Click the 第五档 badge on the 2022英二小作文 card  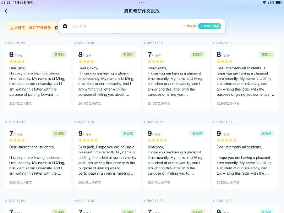[267, 133]
